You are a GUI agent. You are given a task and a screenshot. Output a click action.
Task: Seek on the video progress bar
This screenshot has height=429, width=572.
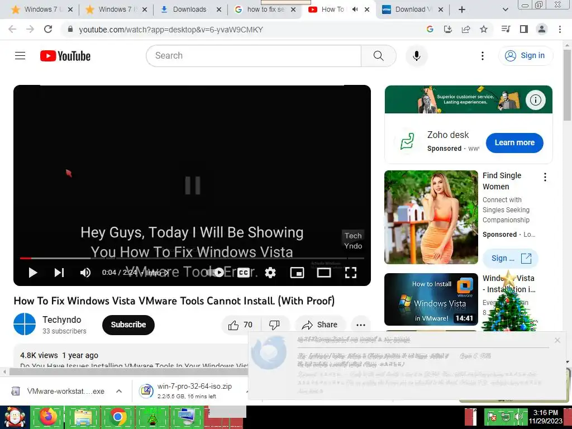[x=192, y=258]
